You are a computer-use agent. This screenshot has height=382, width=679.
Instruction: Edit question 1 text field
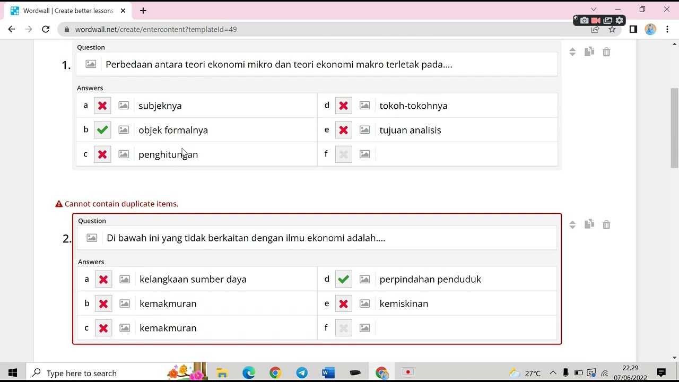(x=329, y=64)
